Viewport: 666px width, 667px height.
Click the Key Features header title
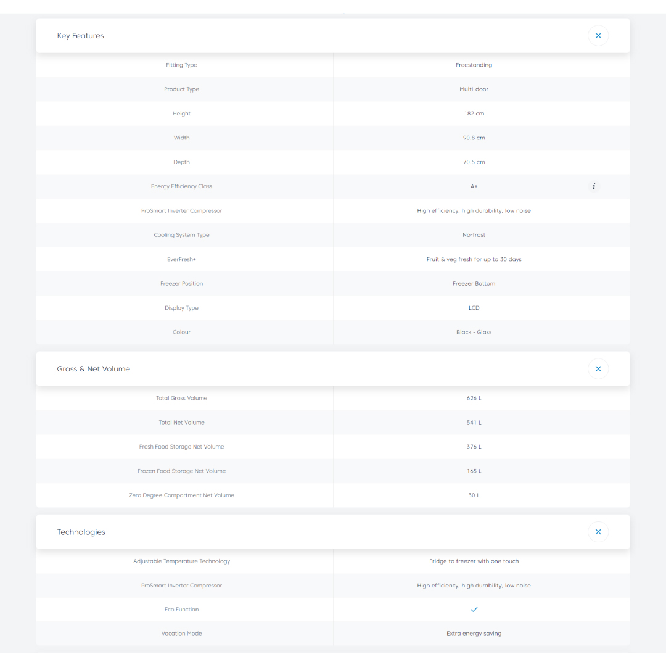click(81, 36)
